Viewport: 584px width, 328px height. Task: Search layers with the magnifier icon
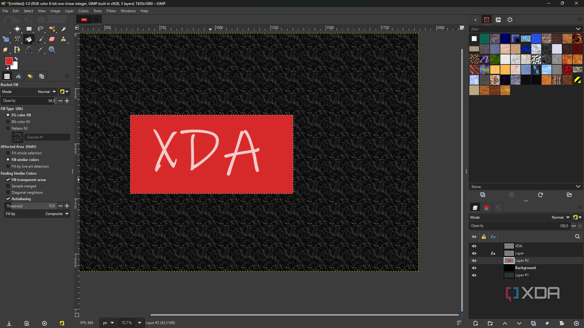tap(577, 236)
